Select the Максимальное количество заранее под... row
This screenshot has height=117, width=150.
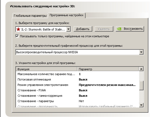pyautogui.click(x=77, y=74)
